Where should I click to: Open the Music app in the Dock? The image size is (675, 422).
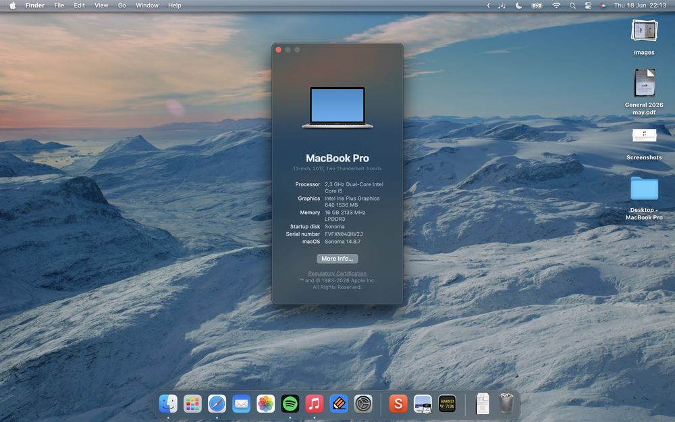click(315, 404)
